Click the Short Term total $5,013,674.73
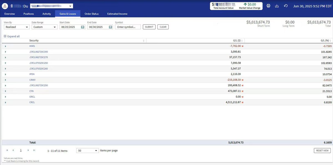This screenshot has height=165, width=333. tap(258, 22)
